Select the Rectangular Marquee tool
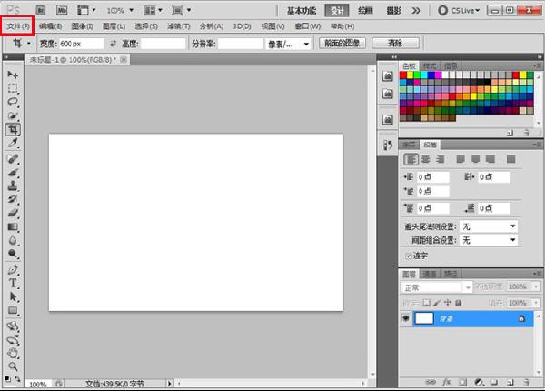 click(x=13, y=88)
